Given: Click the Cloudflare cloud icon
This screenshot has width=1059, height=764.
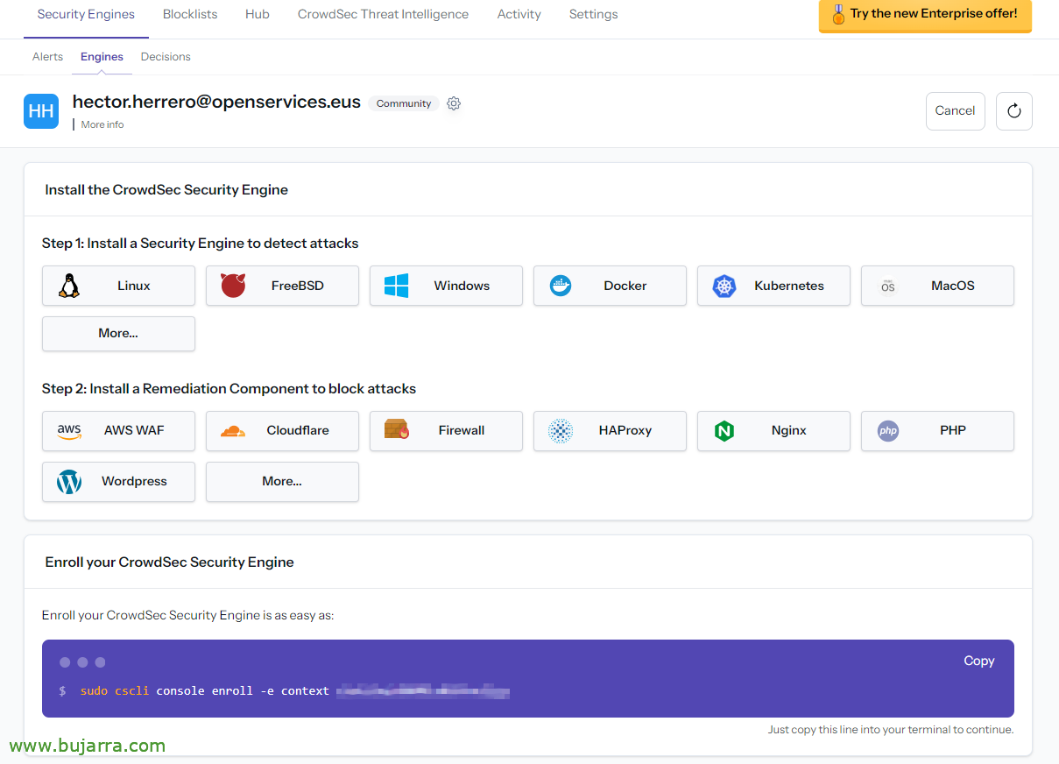Looking at the screenshot, I should 233,430.
